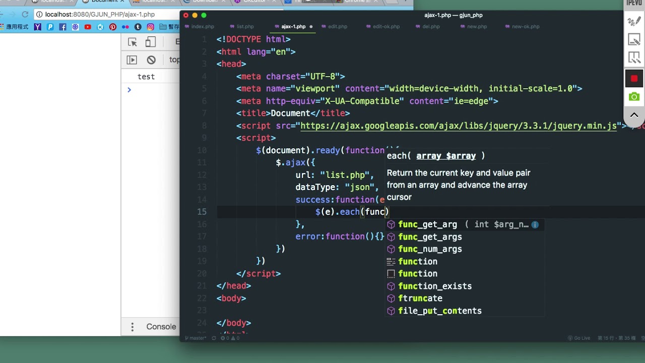This screenshot has height=363, width=645.
Task: Open the Console drawer tab in DevTools
Action: (x=161, y=327)
